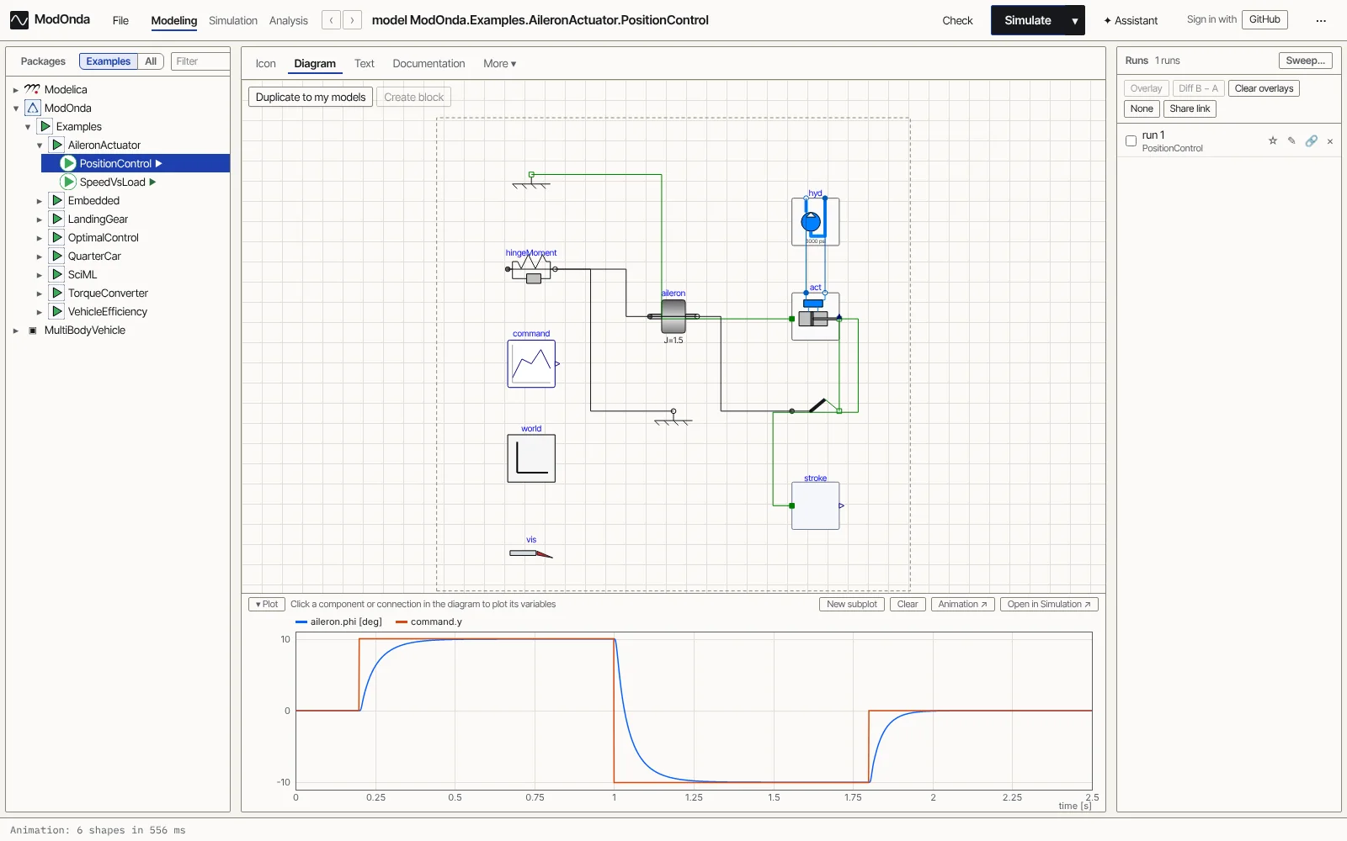Screen dimensions: 1347x841
Task: Switch package filter to All
Action: (x=151, y=61)
